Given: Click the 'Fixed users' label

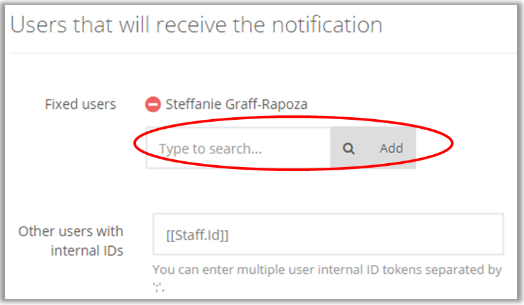Looking at the screenshot, I should (80, 104).
